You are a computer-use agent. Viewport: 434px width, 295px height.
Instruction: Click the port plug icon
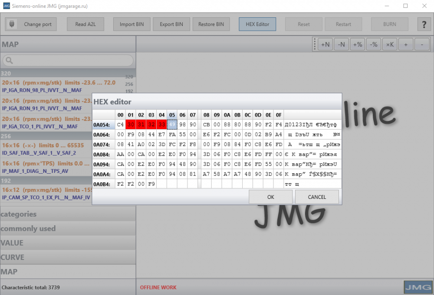pyautogui.click(x=12, y=24)
